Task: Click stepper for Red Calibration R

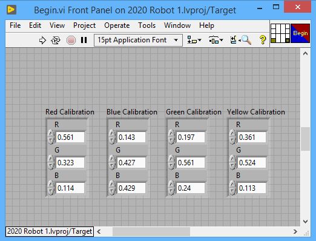Action: (51, 137)
